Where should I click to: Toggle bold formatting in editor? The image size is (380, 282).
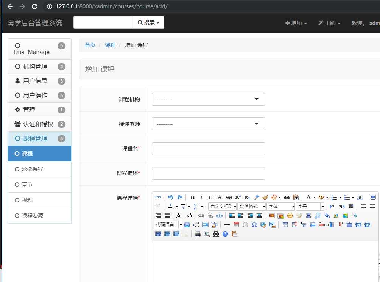192,197
